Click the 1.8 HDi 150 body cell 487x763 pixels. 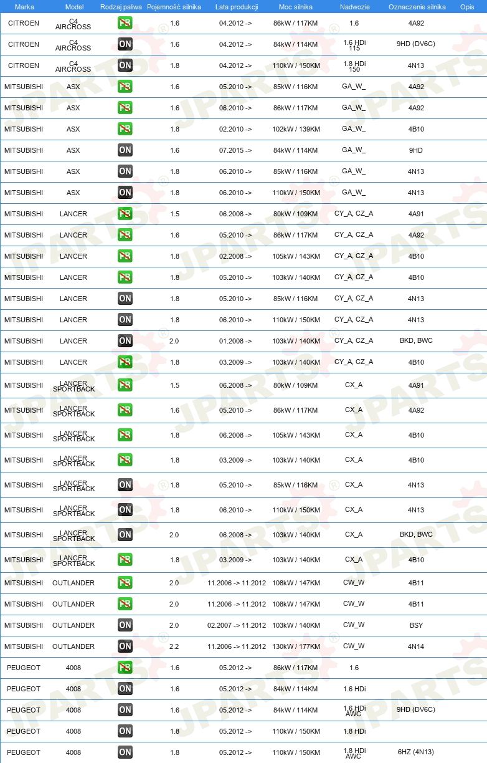pyautogui.click(x=354, y=66)
